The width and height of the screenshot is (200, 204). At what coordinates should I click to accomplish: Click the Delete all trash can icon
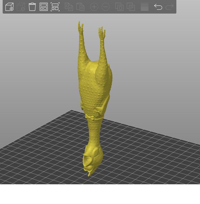pos(32,7)
